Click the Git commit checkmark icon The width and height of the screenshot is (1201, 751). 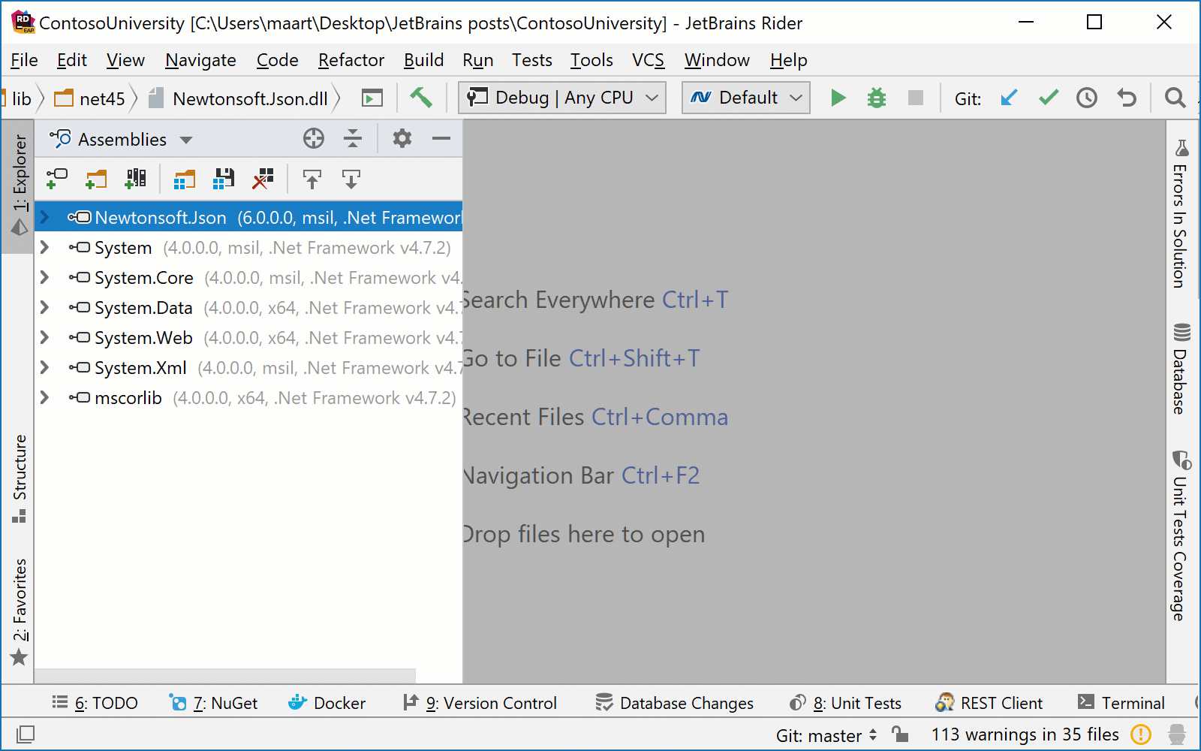pos(1048,98)
